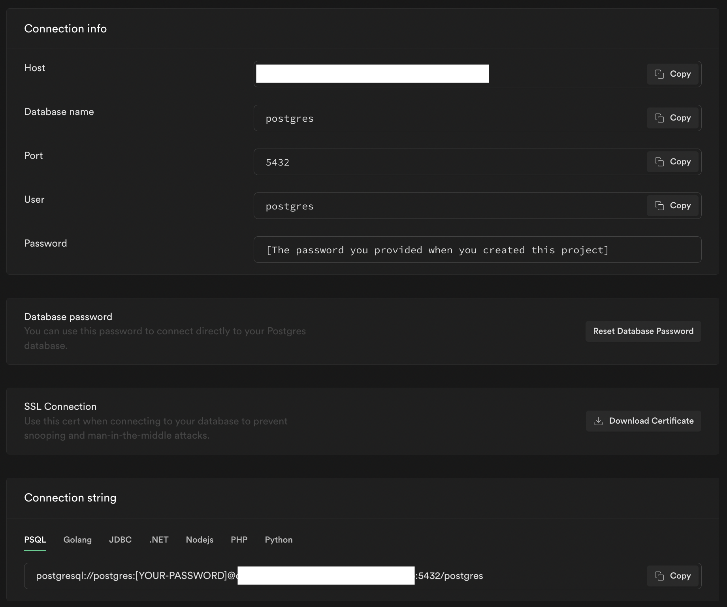Click Reset Database Password button

tap(643, 331)
